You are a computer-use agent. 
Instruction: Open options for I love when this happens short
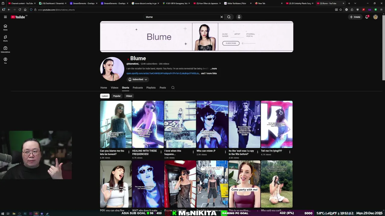tap(193, 152)
